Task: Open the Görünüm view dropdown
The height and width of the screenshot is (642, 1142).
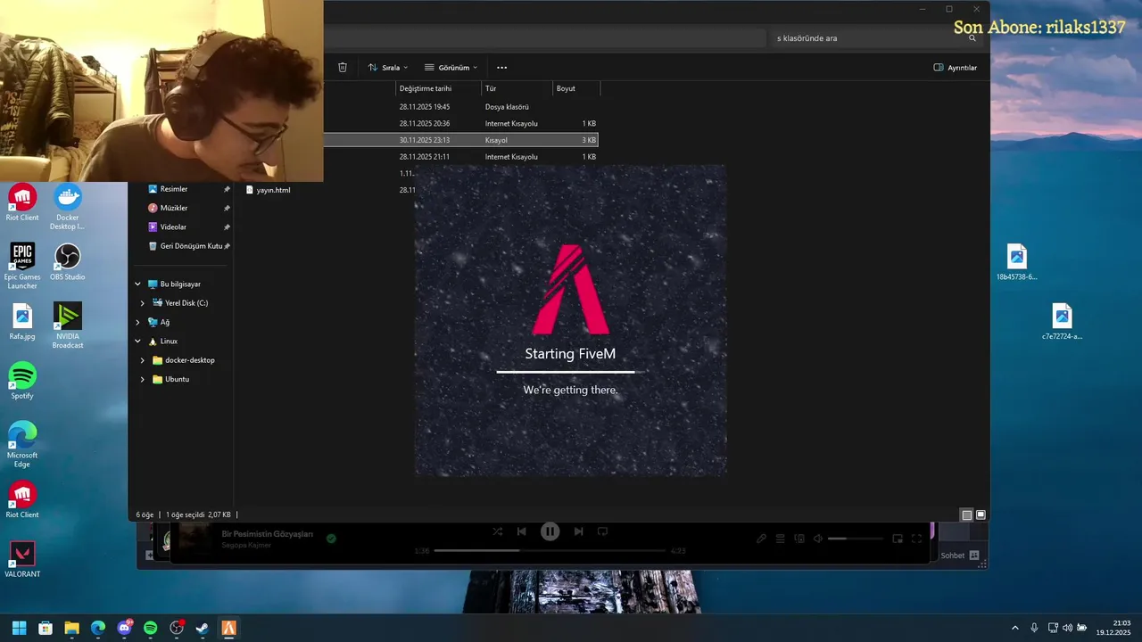Action: tap(451, 67)
